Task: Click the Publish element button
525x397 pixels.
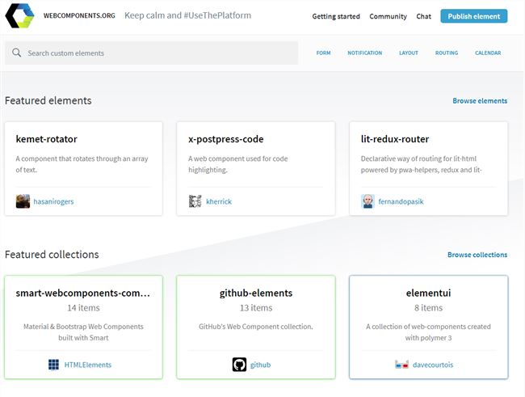Action: [474, 16]
